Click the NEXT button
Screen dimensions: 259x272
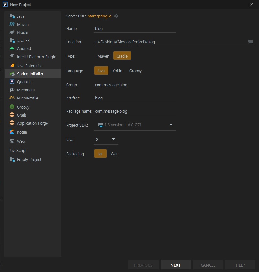tap(175, 265)
